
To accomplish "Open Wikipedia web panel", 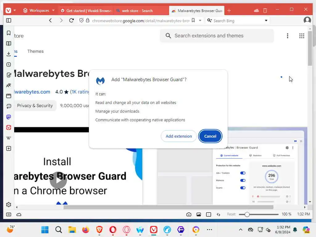I will [9, 138].
